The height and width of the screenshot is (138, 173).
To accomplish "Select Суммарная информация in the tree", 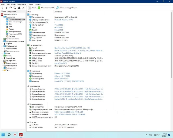I will point(16,19).
